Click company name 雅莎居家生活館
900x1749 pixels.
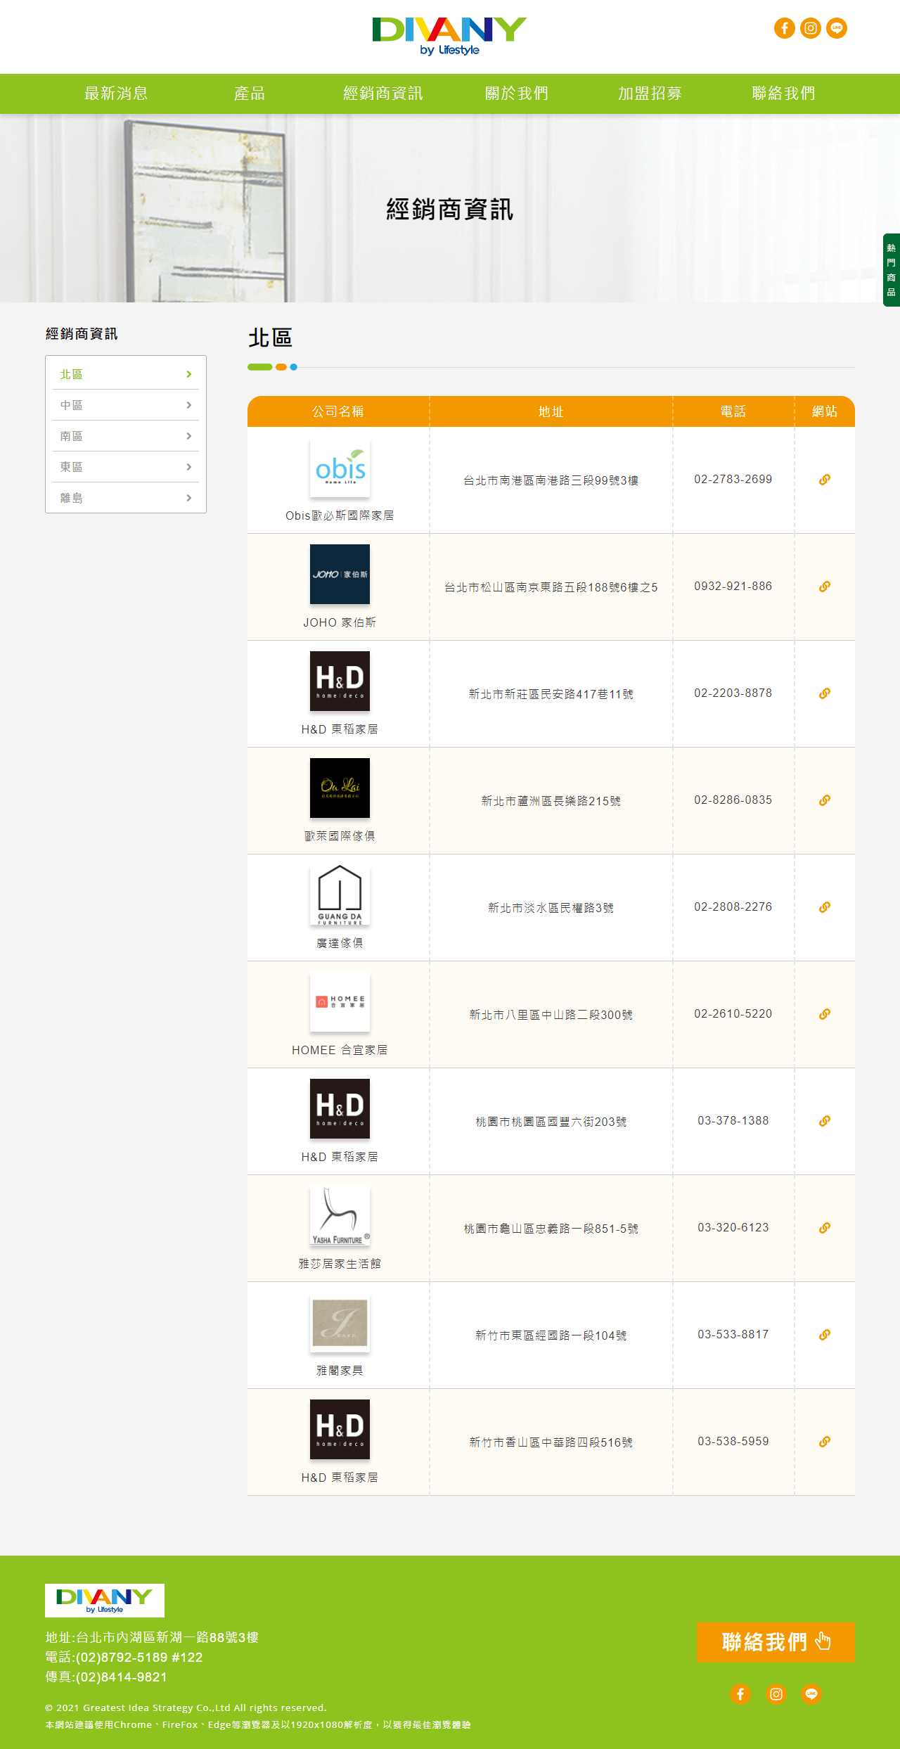(340, 1264)
